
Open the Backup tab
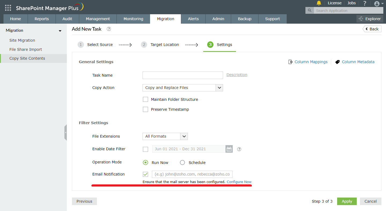[245, 19]
